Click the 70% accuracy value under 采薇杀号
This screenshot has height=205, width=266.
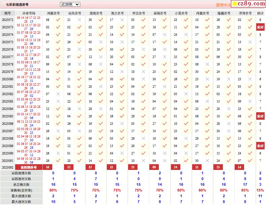(160, 190)
